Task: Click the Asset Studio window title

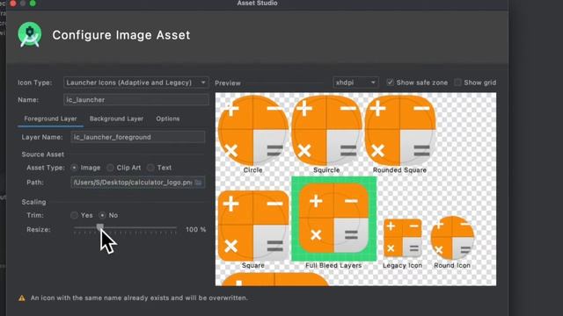Action: click(x=257, y=4)
